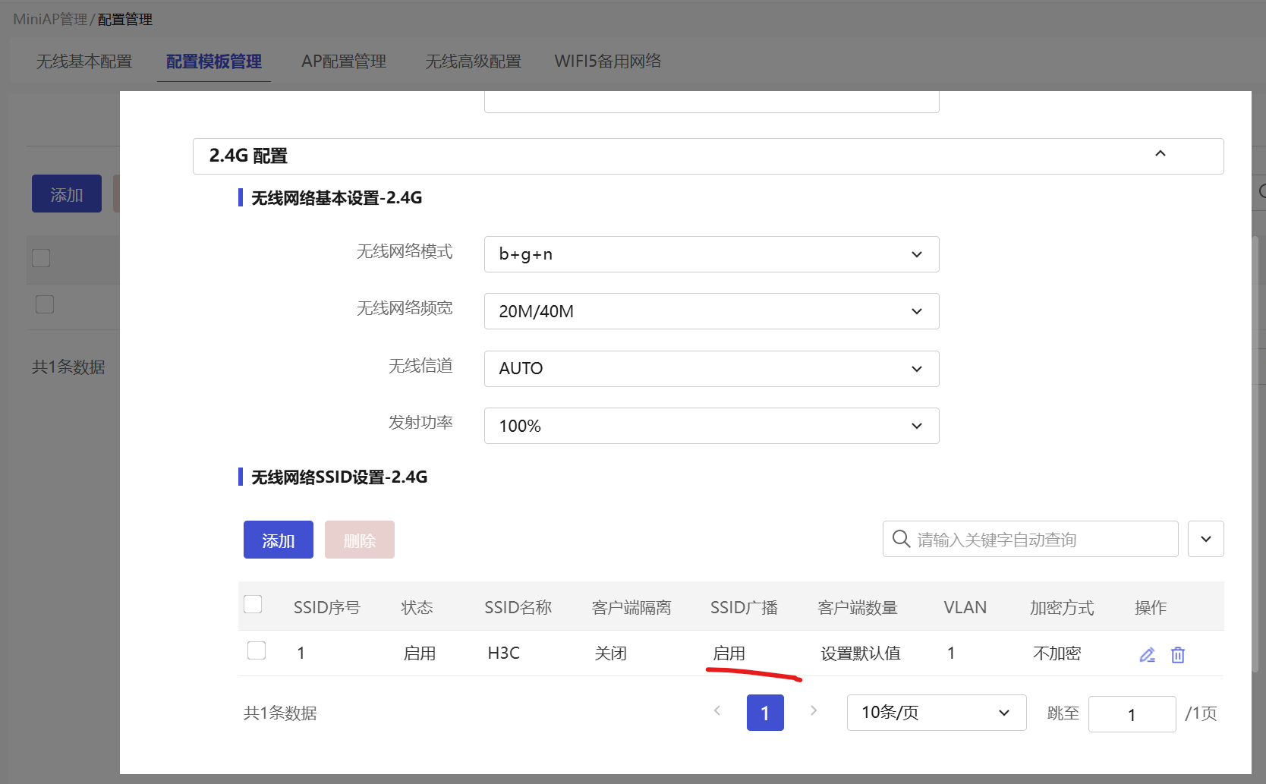Click page 1 pagination button
This screenshot has height=784, width=1266.
tap(764, 713)
